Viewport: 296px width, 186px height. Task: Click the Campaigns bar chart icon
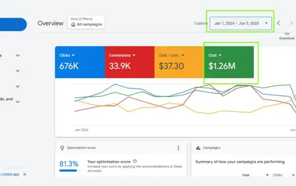pyautogui.click(x=198, y=148)
